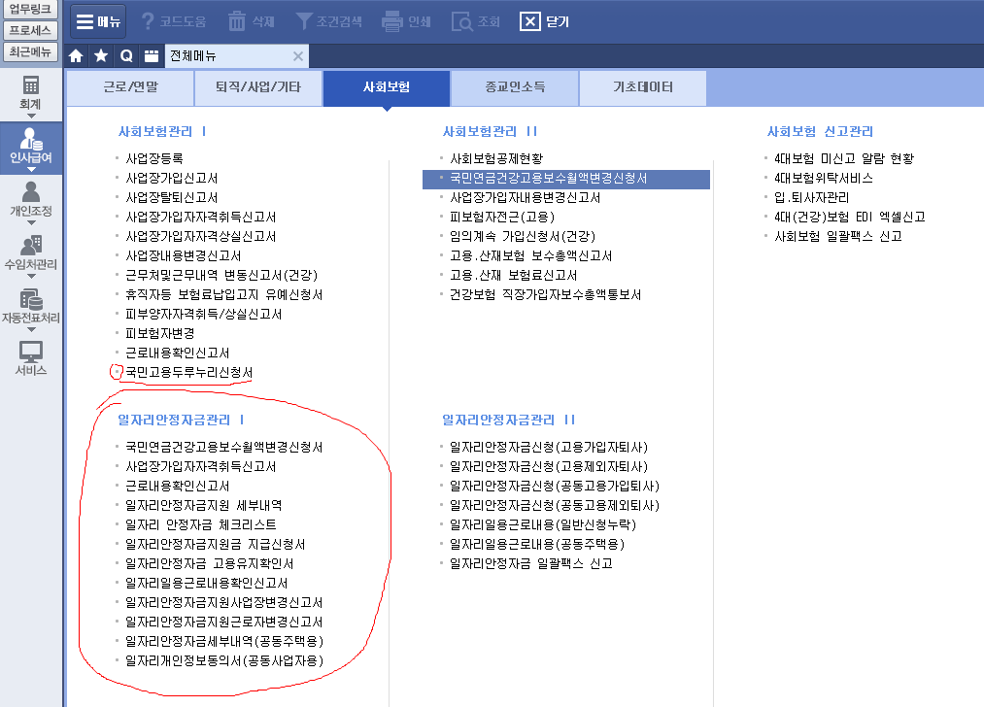Open 일자리안정자금세부내역(공동주택용)
Screen dimensions: 984x707
[x=224, y=642]
